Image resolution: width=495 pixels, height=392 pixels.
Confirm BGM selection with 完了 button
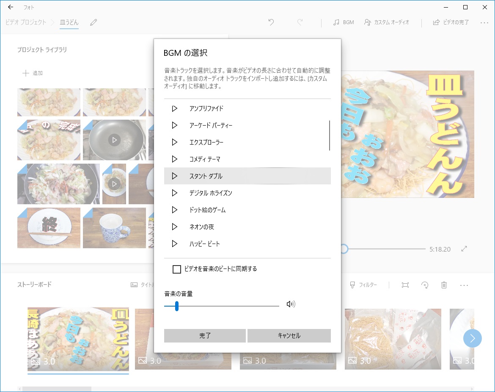[205, 335]
